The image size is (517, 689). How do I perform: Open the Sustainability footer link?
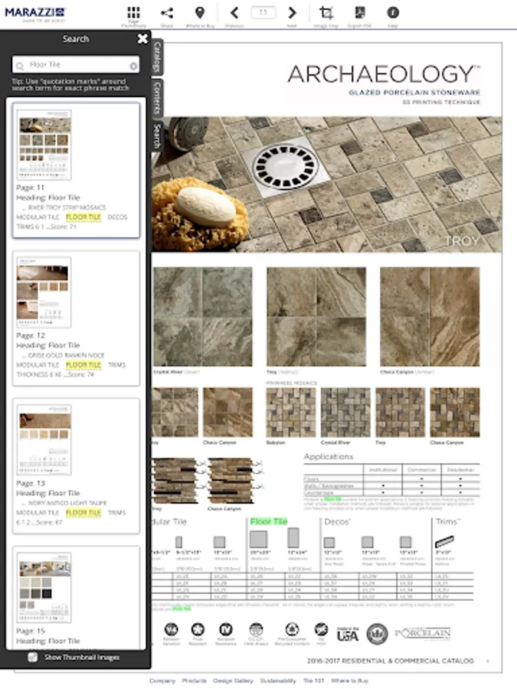pyautogui.click(x=278, y=681)
